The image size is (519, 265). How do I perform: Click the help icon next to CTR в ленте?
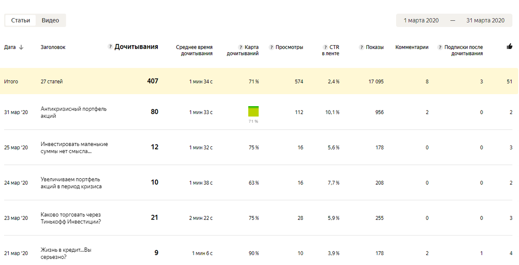[x=325, y=47]
